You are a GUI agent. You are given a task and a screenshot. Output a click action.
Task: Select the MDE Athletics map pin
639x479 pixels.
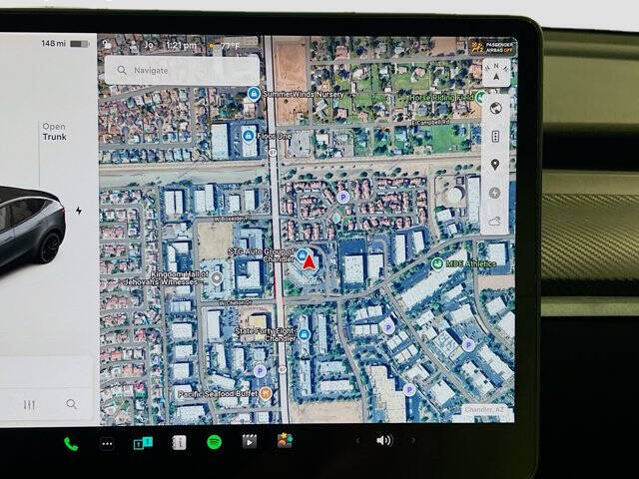[x=437, y=263]
